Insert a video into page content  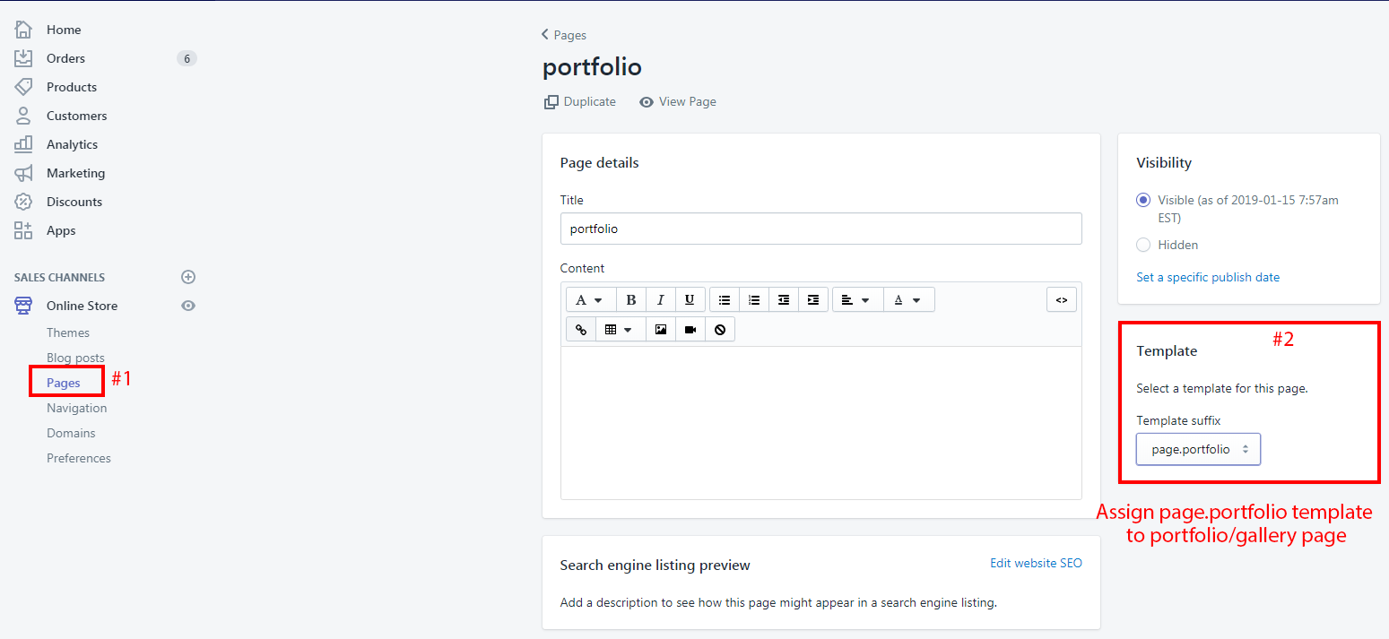click(690, 330)
